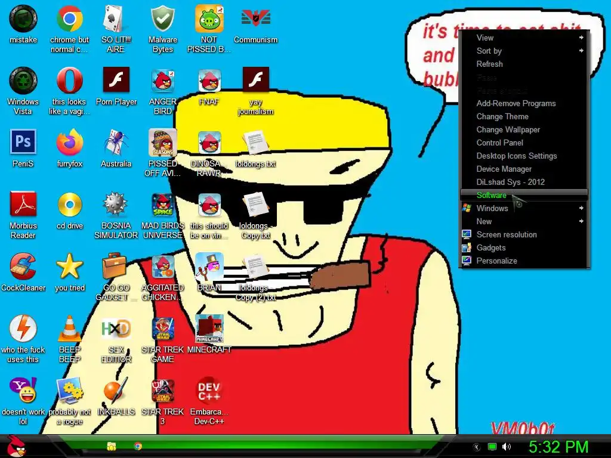The height and width of the screenshot is (458, 611).
Task: Open the Angry Bird start button
Action: [x=16, y=446]
